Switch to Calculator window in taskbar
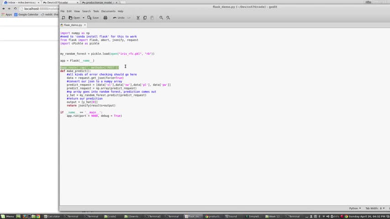Viewport: 390px width, 219px height. click(52, 217)
